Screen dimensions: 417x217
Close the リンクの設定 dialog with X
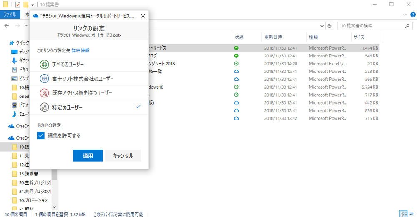pyautogui.click(x=143, y=16)
